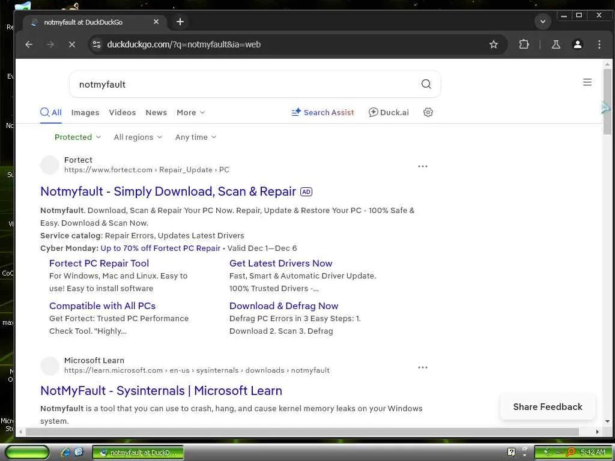This screenshot has width=615, height=461.
Task: Expand the More dropdown
Action: coord(190,112)
